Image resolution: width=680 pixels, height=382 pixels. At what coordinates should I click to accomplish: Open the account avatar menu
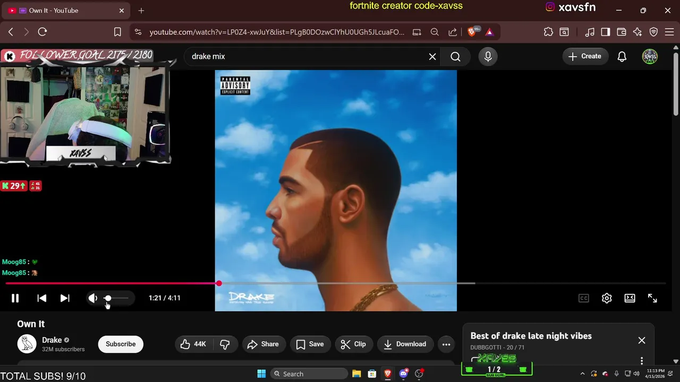[x=650, y=56]
